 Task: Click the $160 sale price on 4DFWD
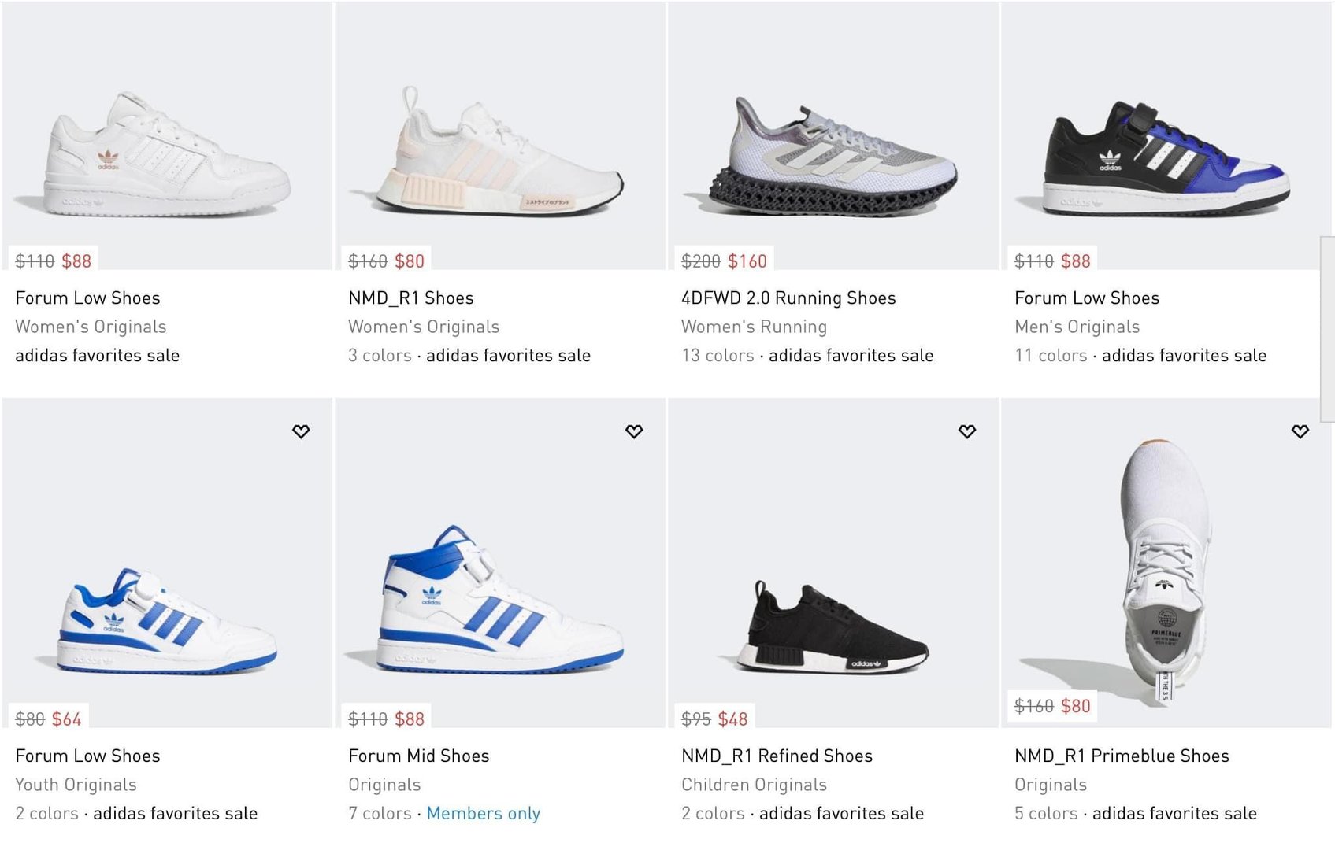[747, 261]
